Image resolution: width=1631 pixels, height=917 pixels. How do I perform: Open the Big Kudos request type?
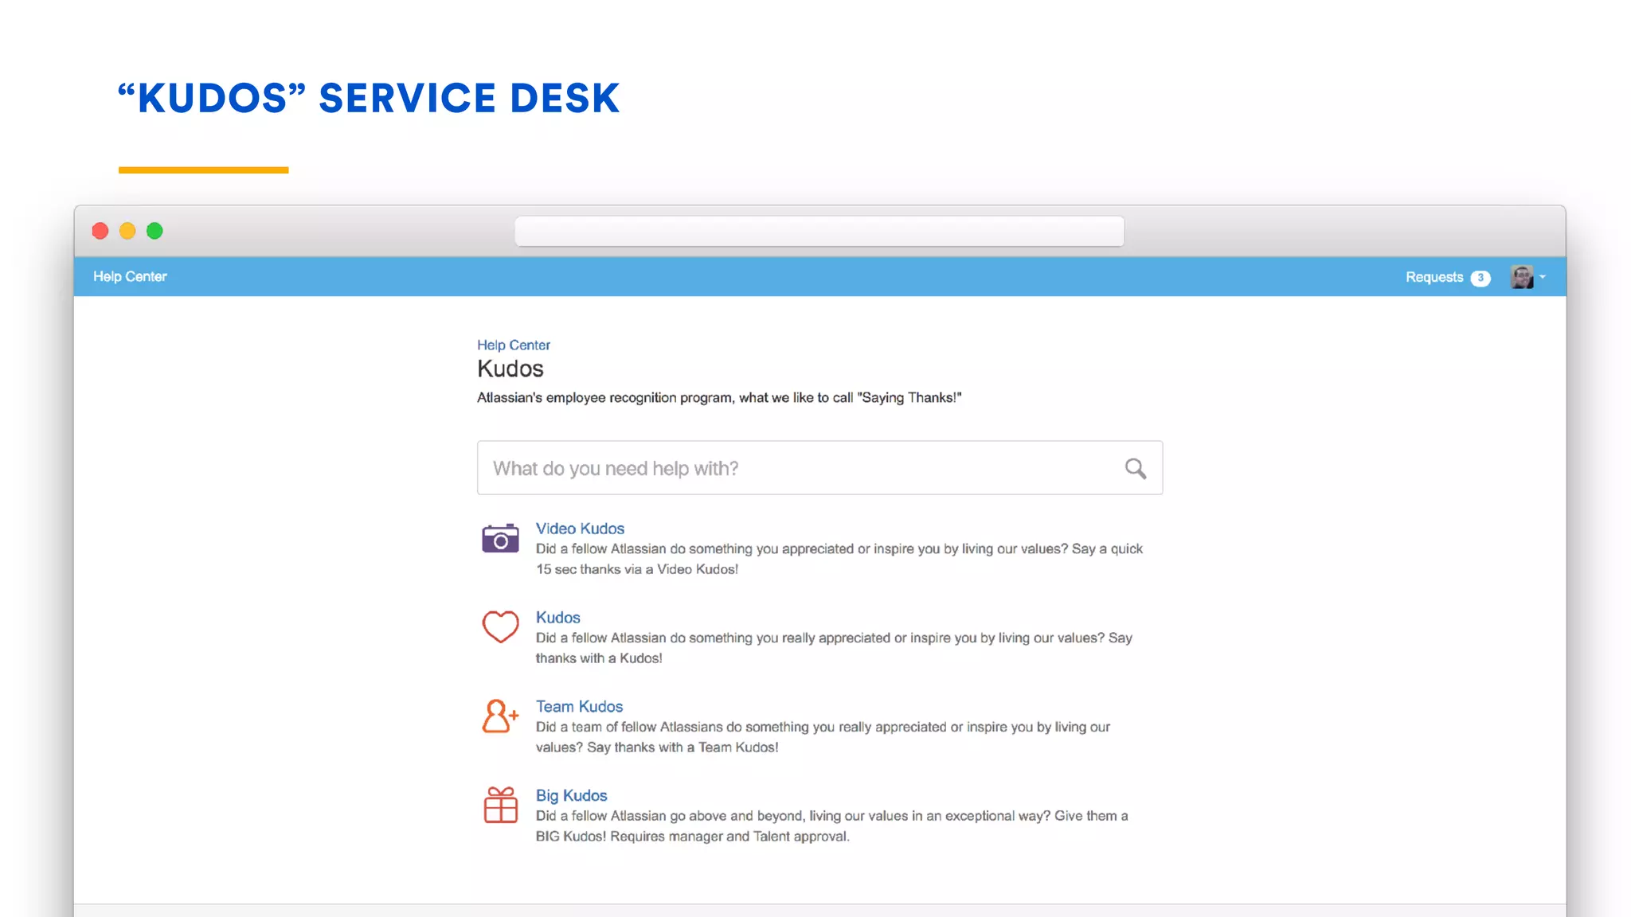(x=571, y=795)
